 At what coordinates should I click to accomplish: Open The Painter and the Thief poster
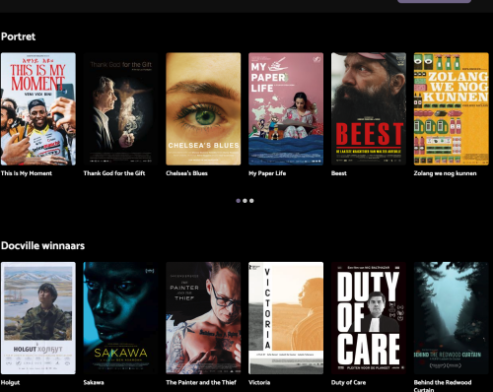coord(203,318)
